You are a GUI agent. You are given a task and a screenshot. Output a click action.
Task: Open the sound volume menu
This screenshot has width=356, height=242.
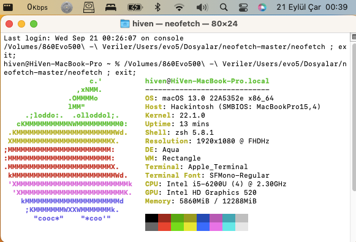coord(202,7)
